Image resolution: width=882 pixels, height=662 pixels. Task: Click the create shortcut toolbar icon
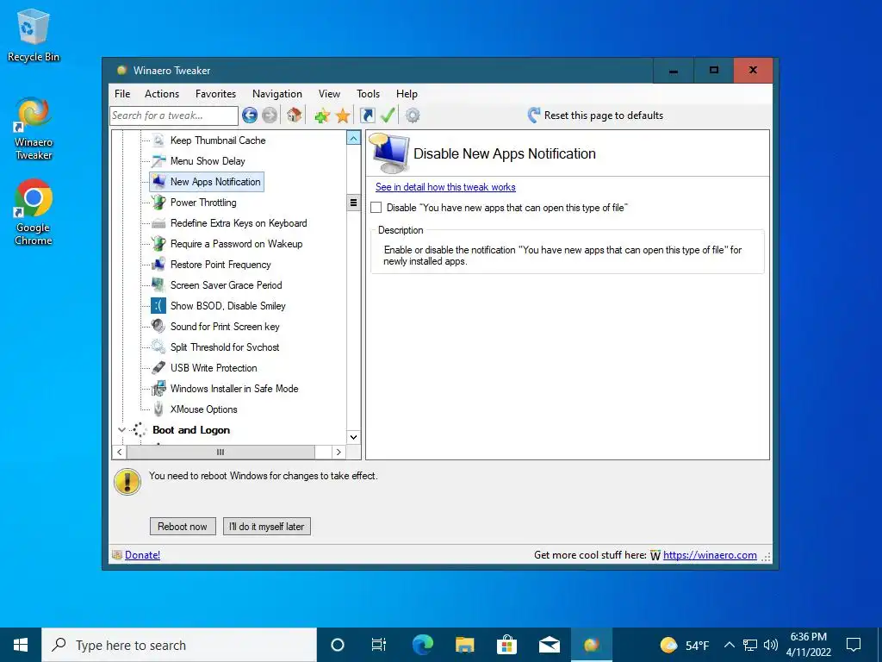click(x=367, y=116)
